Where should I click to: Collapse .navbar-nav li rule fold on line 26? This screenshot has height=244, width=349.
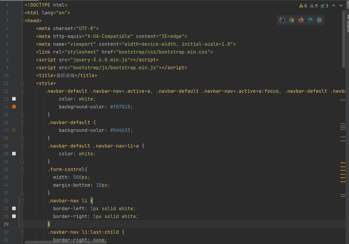tap(22, 201)
